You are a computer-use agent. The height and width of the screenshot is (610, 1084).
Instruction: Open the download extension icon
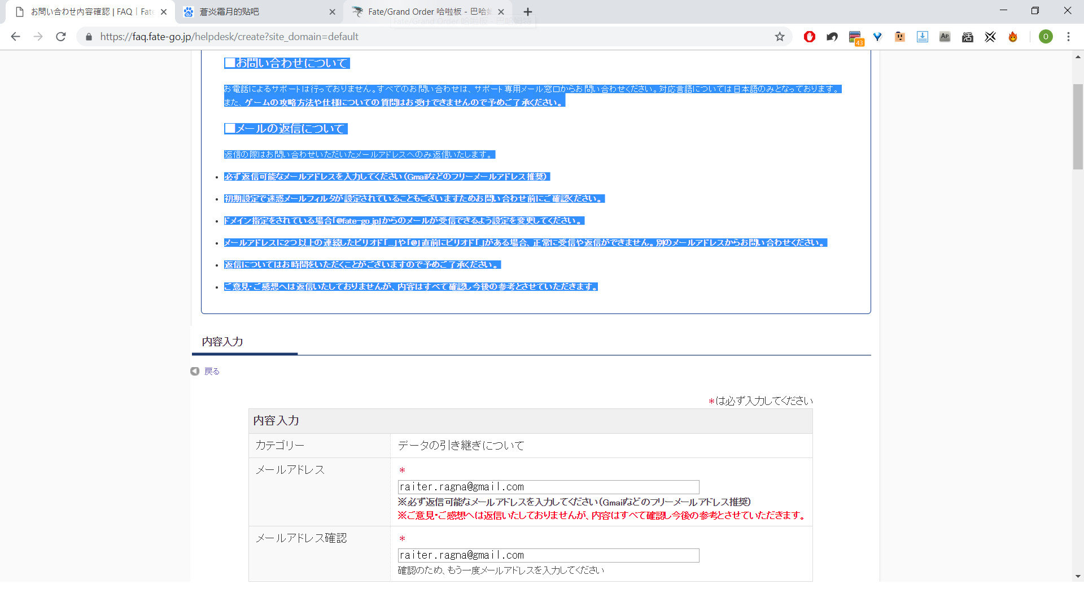(923, 37)
